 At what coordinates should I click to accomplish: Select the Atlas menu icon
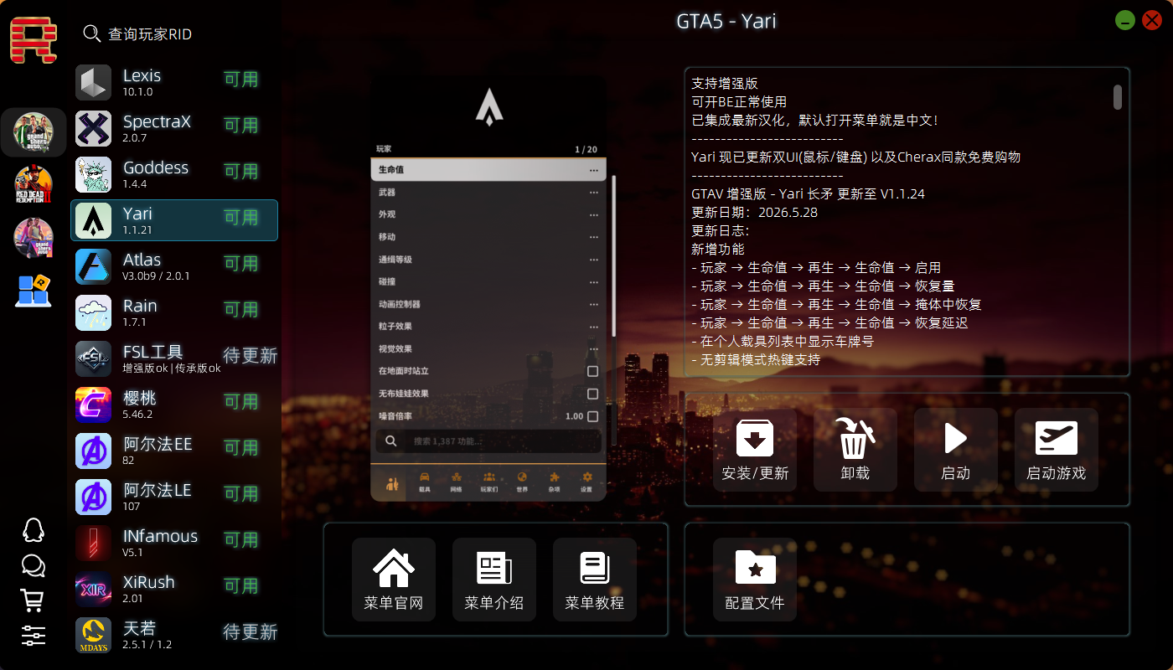click(93, 267)
